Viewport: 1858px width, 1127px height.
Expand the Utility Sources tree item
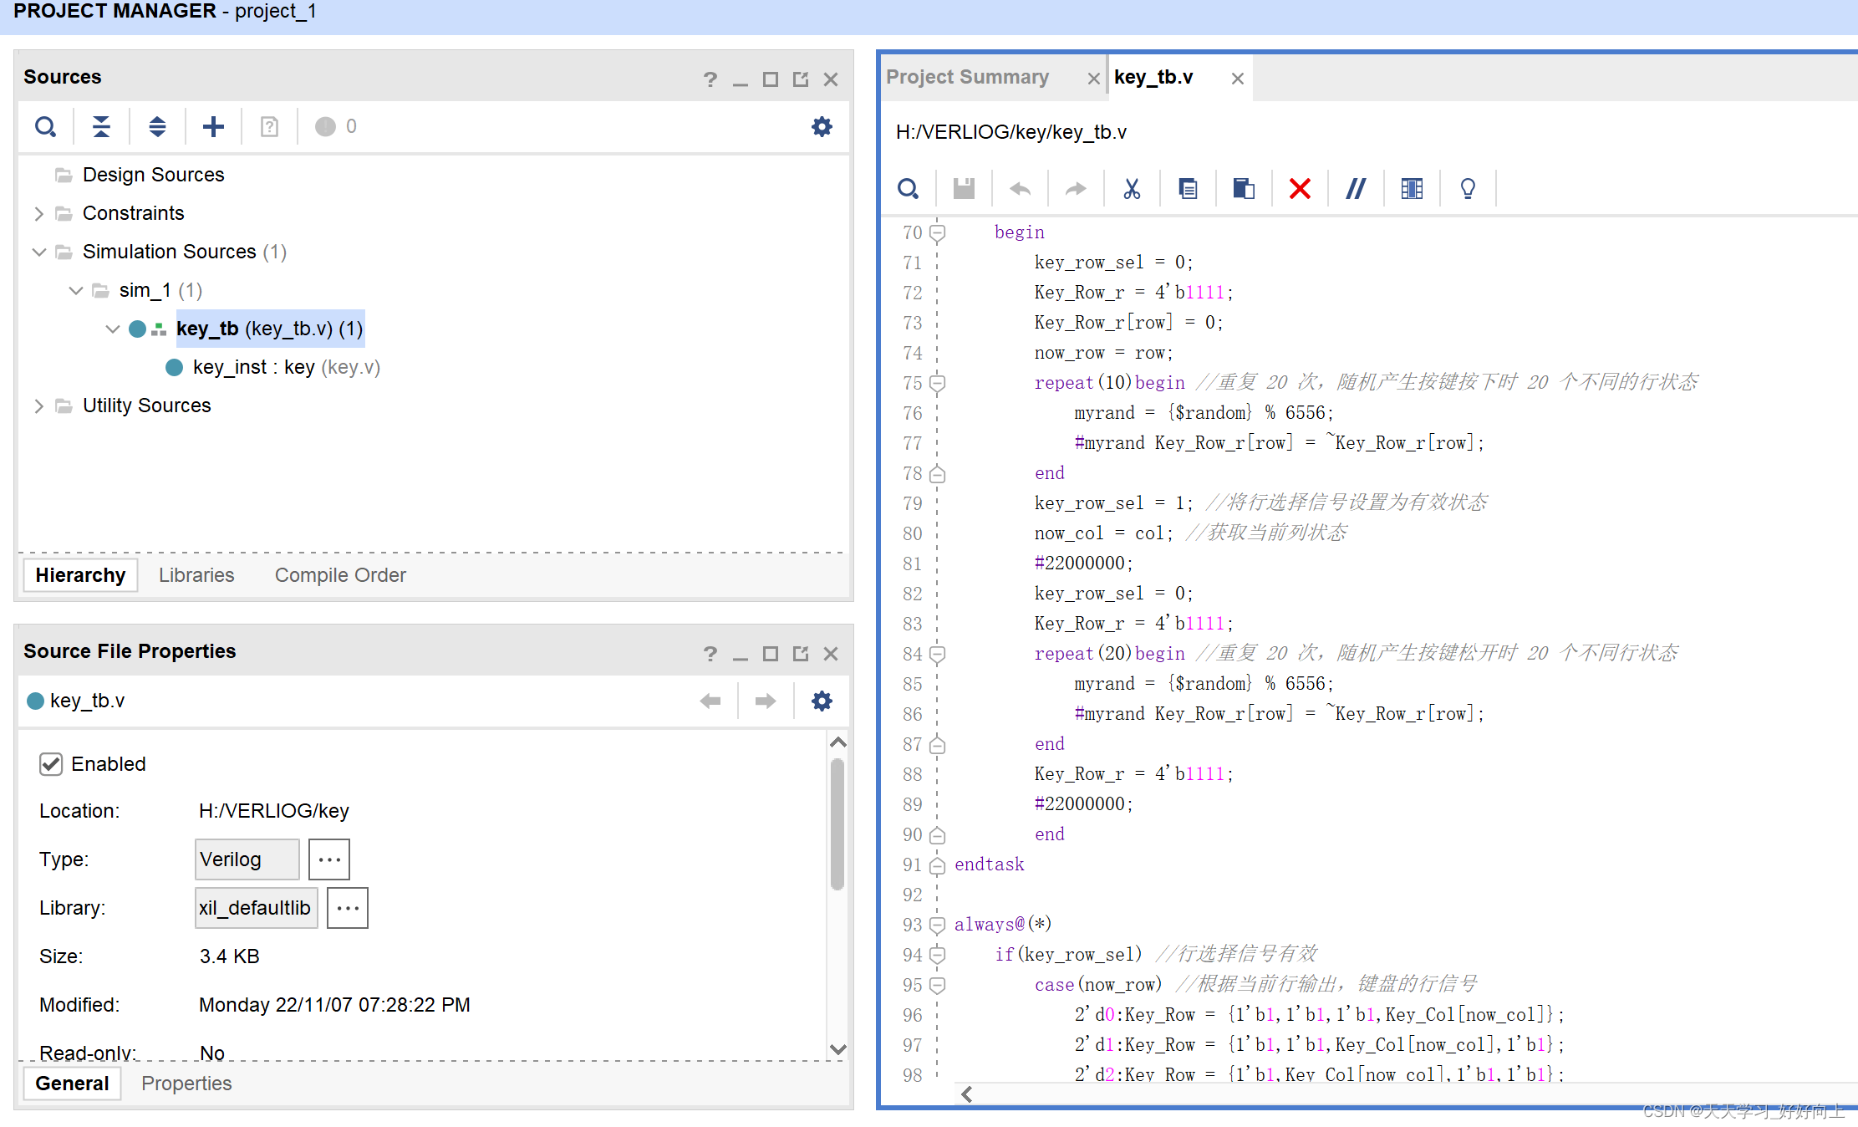(36, 405)
